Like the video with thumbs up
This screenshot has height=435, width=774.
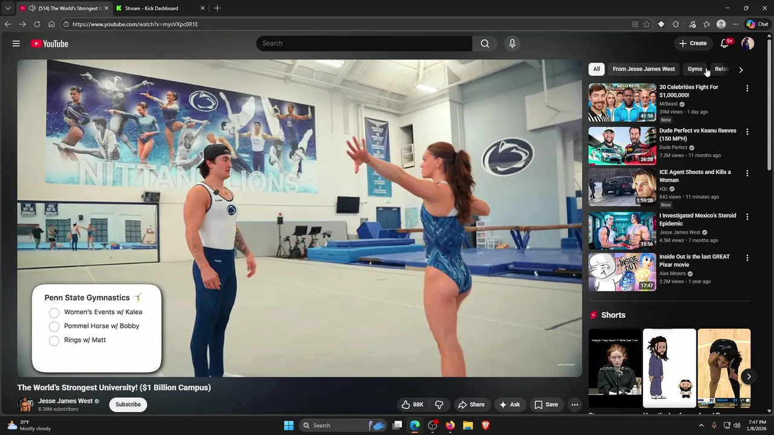pyautogui.click(x=412, y=405)
